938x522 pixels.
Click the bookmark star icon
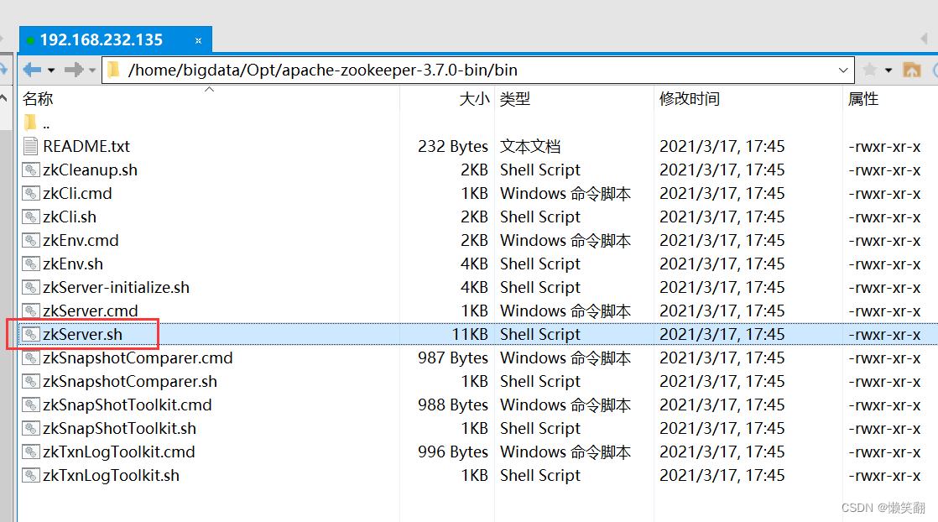[x=871, y=70]
